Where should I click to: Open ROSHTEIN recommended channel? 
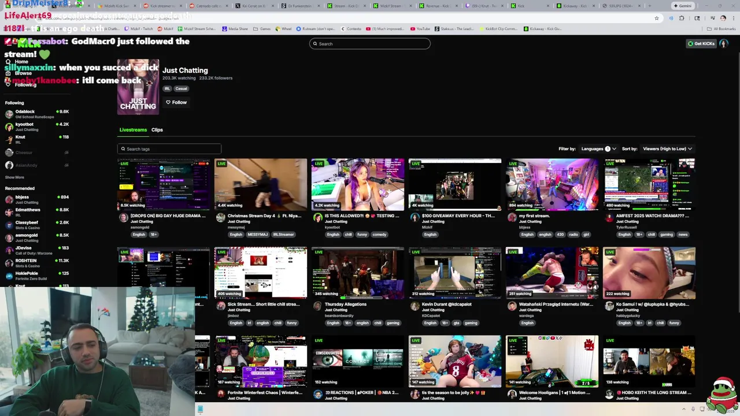37,263
